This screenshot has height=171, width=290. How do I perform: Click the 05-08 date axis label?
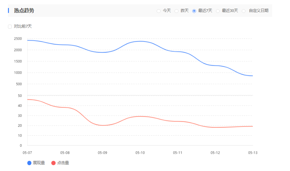click(x=65, y=153)
